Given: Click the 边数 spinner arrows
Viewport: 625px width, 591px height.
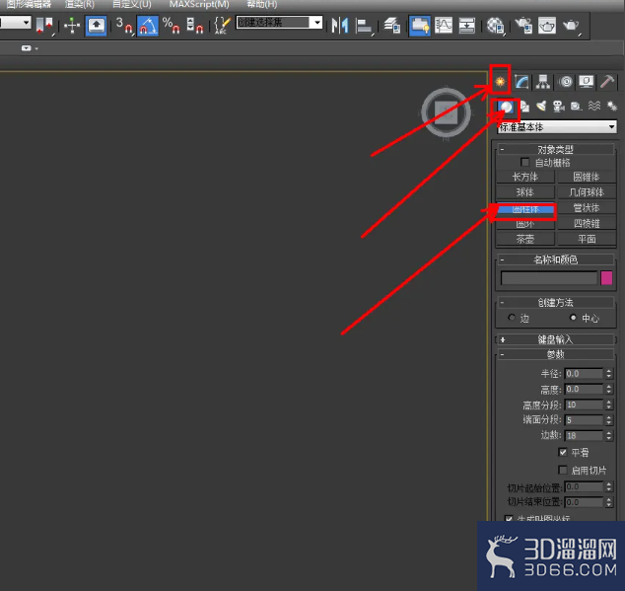Looking at the screenshot, I should point(608,435).
